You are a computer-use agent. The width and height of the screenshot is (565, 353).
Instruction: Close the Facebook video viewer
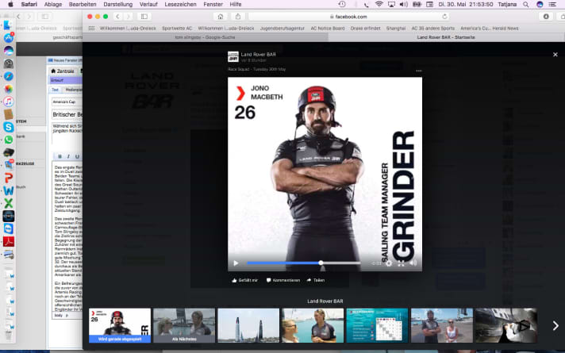555,55
